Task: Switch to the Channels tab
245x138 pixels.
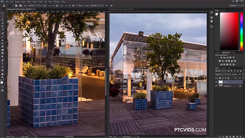Action: click(223, 68)
